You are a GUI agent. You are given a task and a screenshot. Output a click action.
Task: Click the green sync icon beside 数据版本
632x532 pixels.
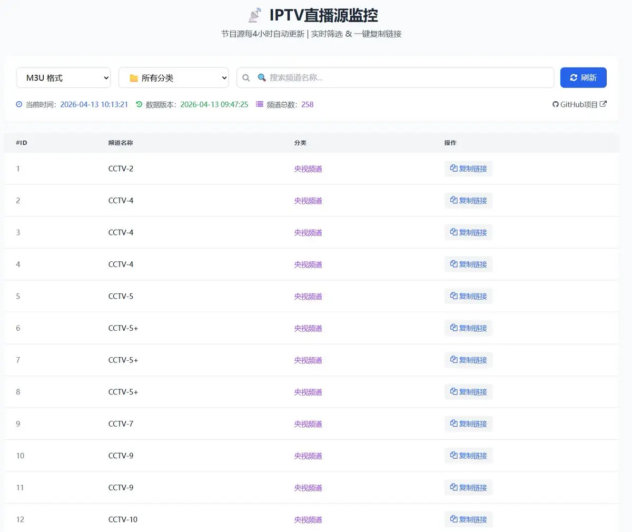pos(137,104)
